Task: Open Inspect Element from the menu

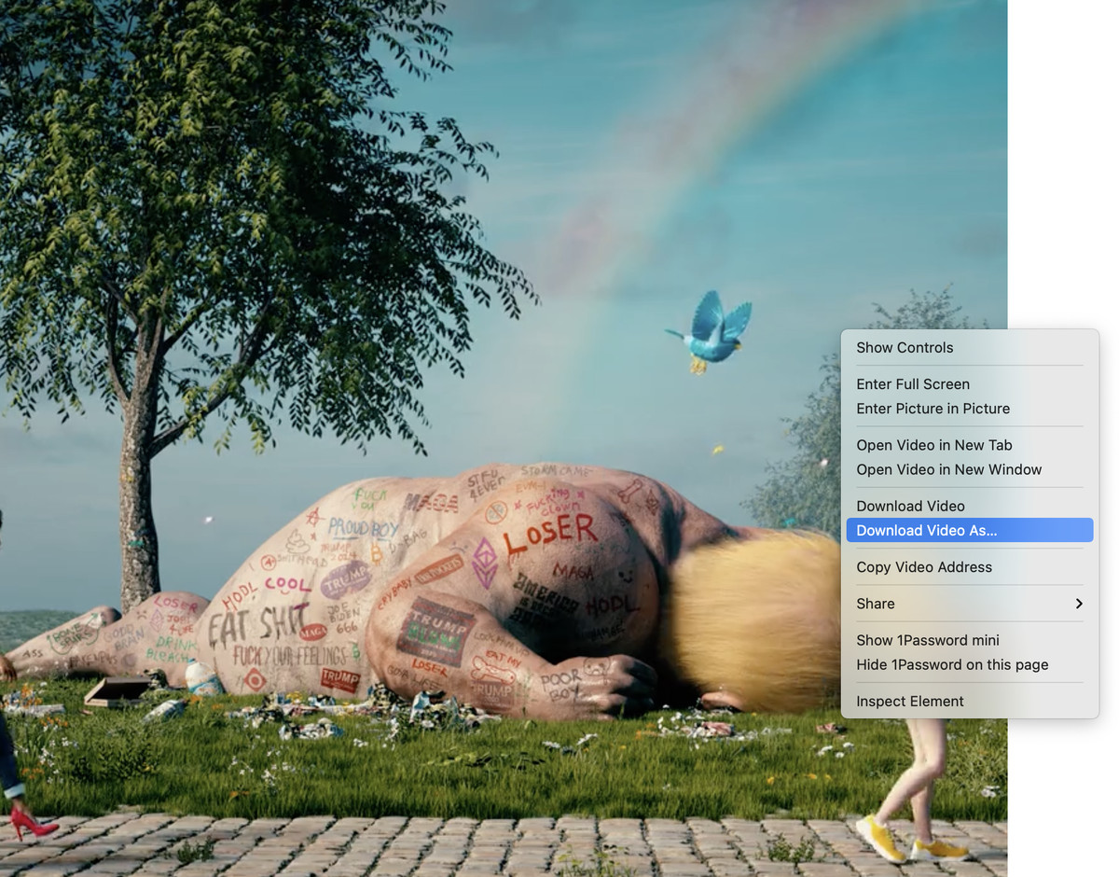Action: [909, 701]
